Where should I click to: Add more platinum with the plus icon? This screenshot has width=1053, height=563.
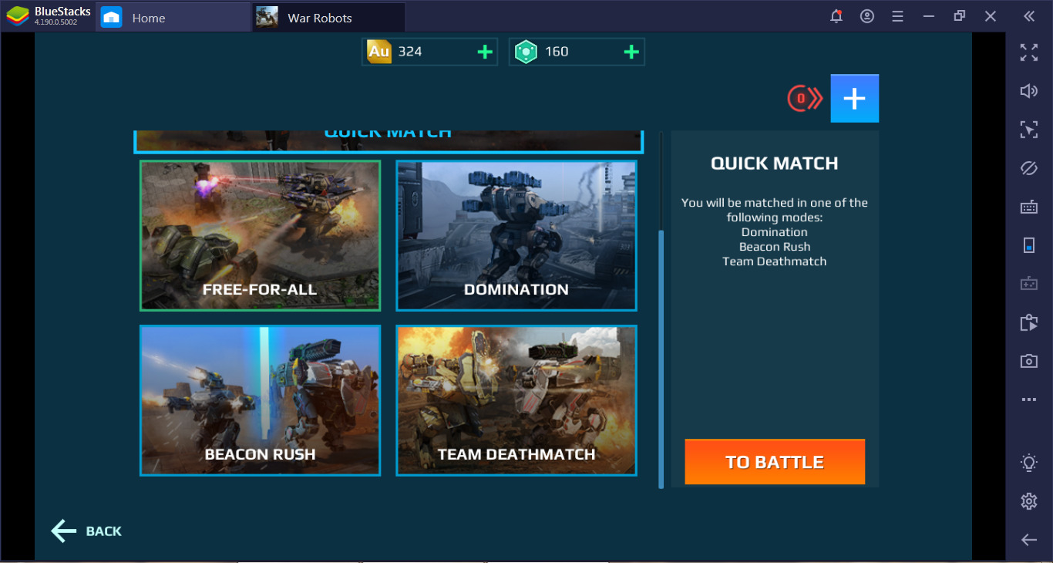[631, 52]
